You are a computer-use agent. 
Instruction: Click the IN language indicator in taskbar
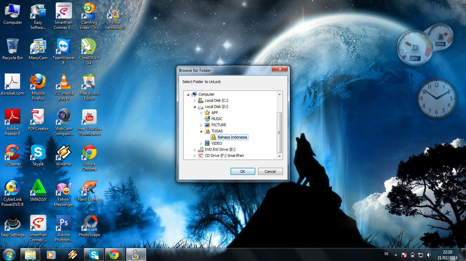[x=386, y=254]
